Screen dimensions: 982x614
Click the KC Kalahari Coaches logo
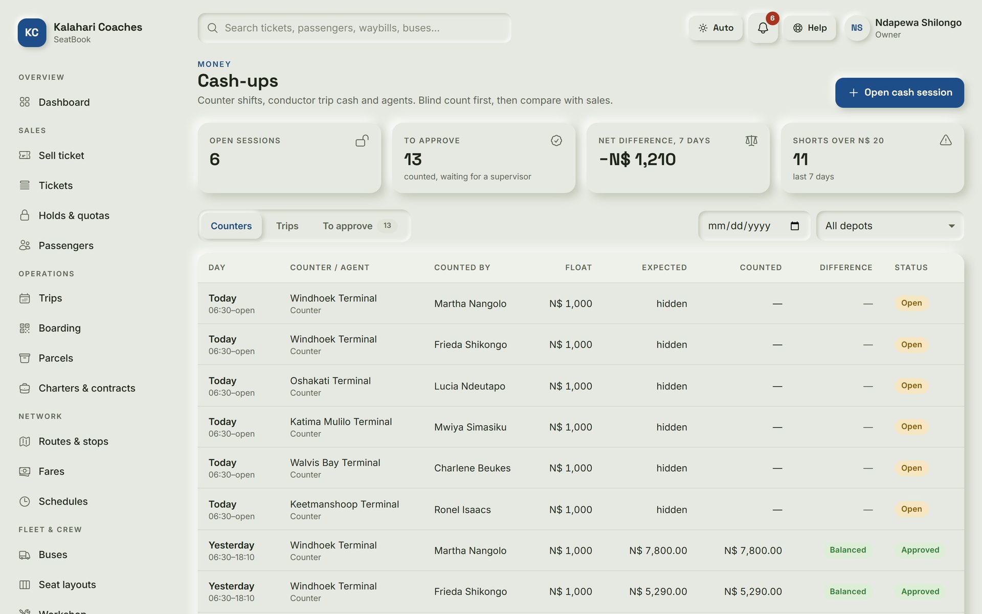(x=32, y=32)
